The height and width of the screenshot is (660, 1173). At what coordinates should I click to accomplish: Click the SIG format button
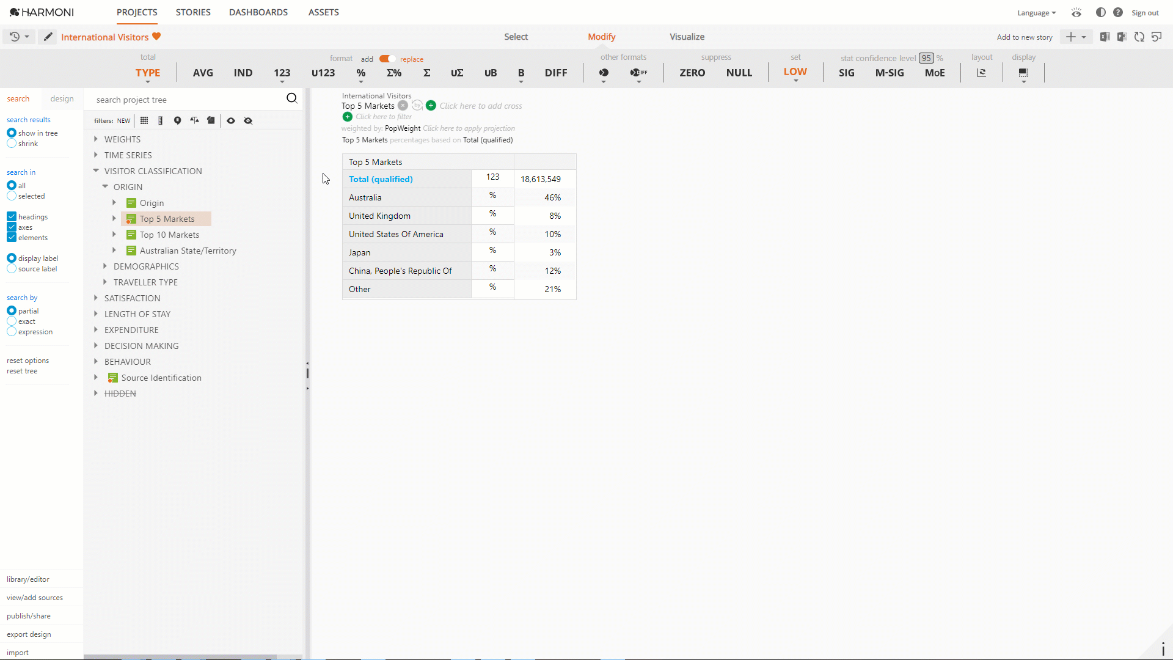click(x=847, y=73)
